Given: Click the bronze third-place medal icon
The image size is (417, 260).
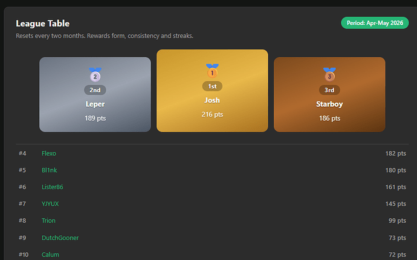Looking at the screenshot, I should [329, 74].
